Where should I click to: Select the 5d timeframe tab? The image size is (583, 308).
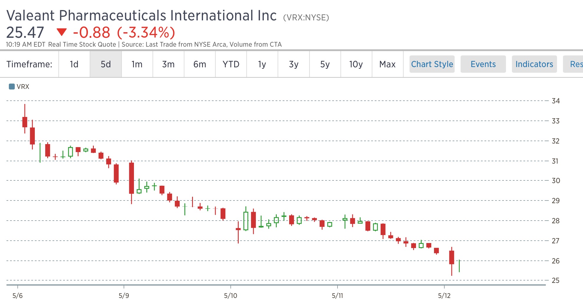tap(106, 64)
